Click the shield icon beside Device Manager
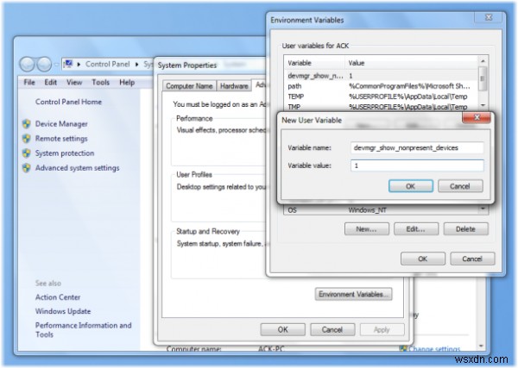The height and width of the screenshot is (368, 518). 27,124
